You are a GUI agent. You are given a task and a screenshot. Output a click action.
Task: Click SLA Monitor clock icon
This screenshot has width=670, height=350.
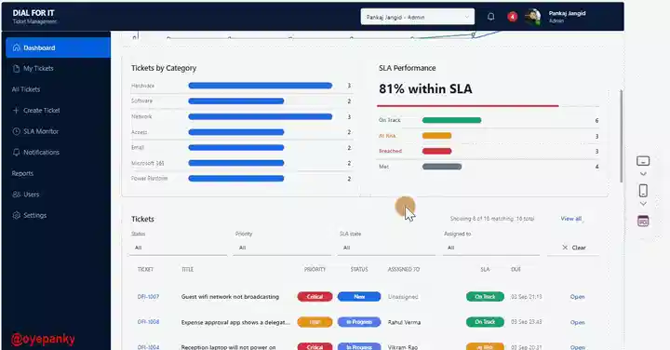click(x=16, y=131)
